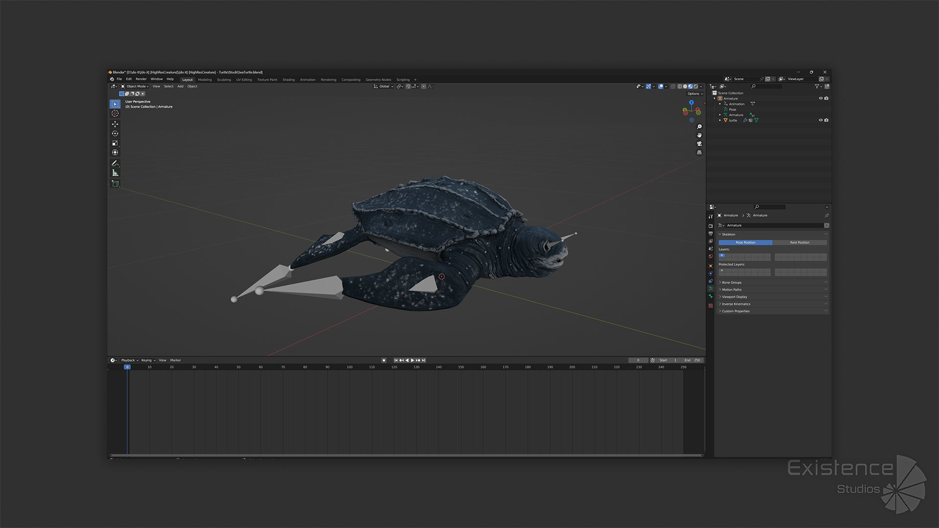Expand the Bone Groups panel
The height and width of the screenshot is (528, 939).
[732, 283]
